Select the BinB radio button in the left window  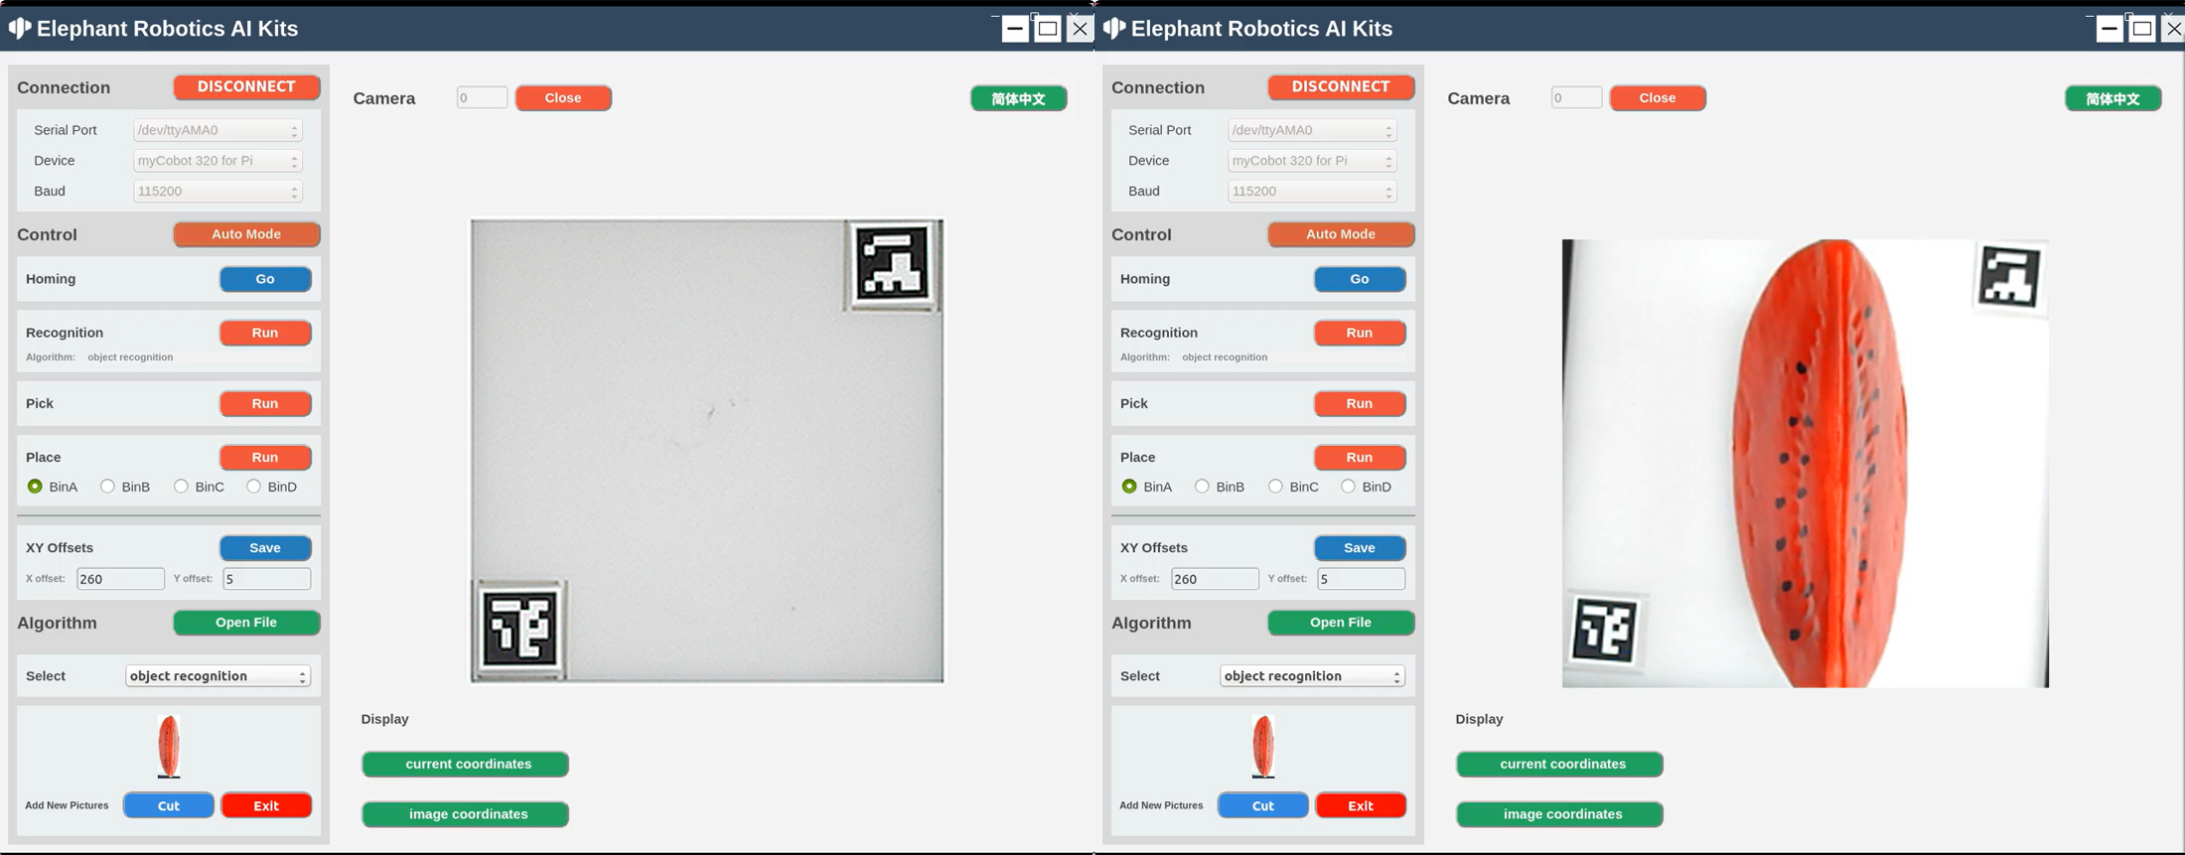point(108,487)
